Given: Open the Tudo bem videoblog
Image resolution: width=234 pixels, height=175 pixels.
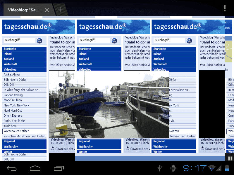Looking at the screenshot, I should [24, 126].
